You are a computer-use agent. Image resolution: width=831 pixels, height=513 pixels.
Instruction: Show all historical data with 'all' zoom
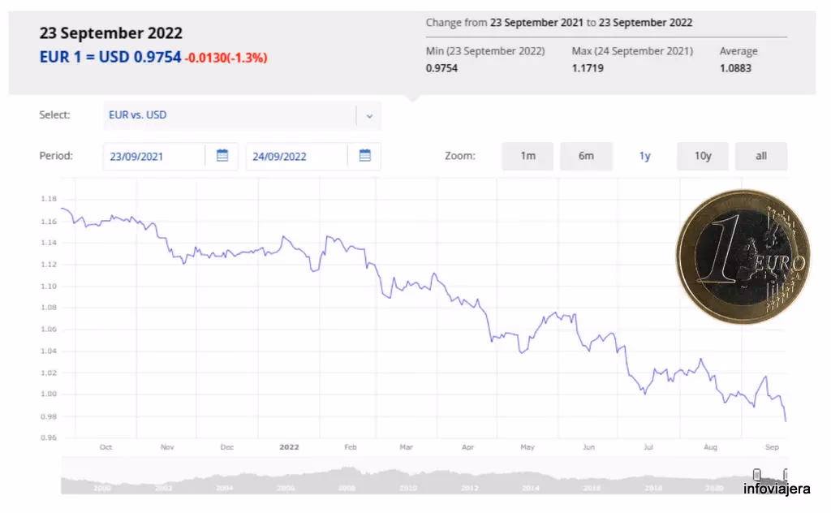click(761, 156)
